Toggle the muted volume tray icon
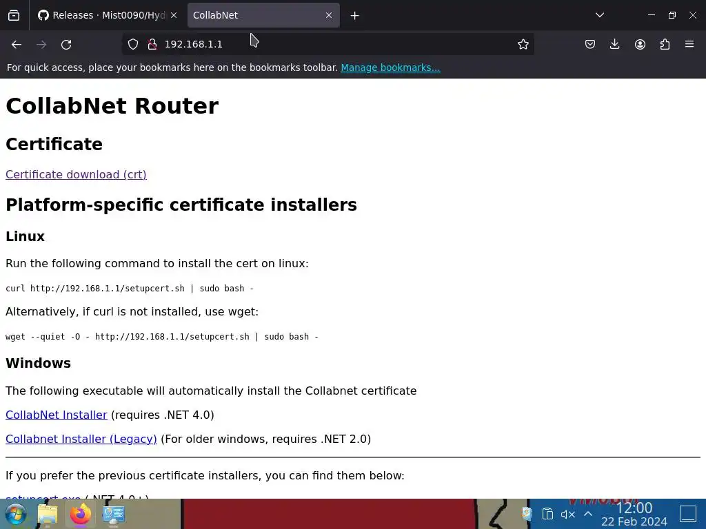Image resolution: width=706 pixels, height=529 pixels. tap(568, 514)
